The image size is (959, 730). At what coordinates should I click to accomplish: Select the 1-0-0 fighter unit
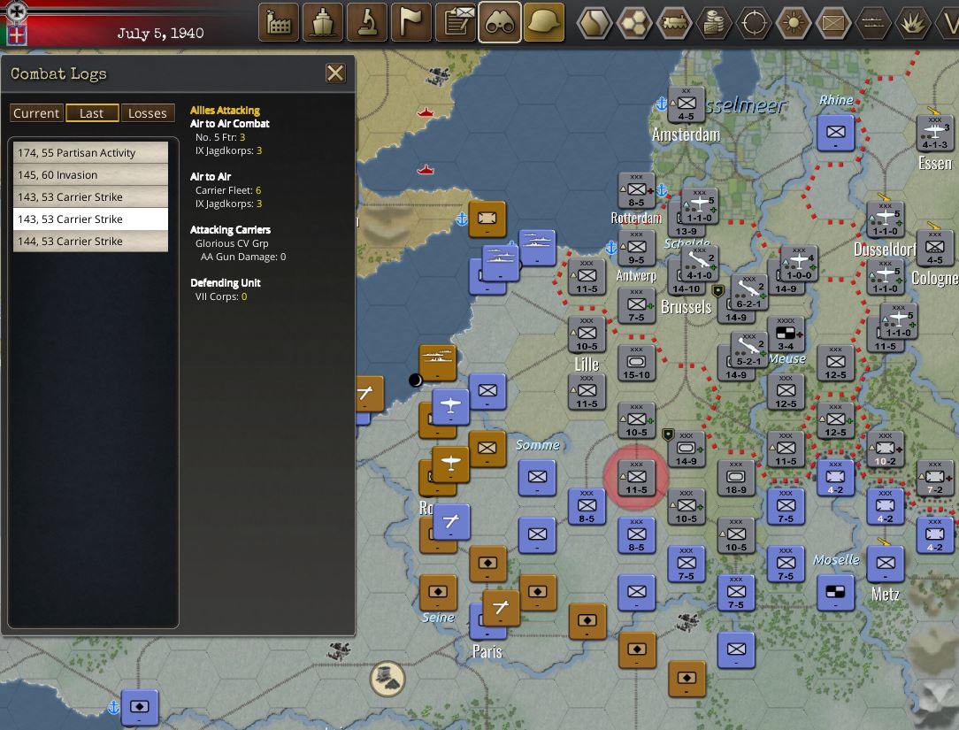[x=799, y=264]
